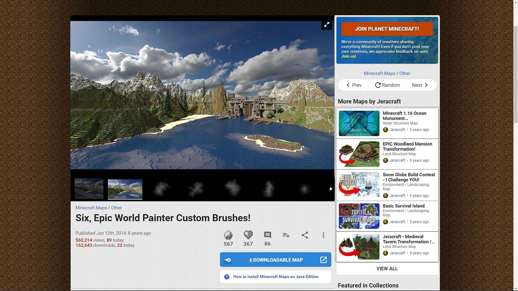Click the downloadable map button
Viewport: 518px width, 291px height.
pos(276,260)
